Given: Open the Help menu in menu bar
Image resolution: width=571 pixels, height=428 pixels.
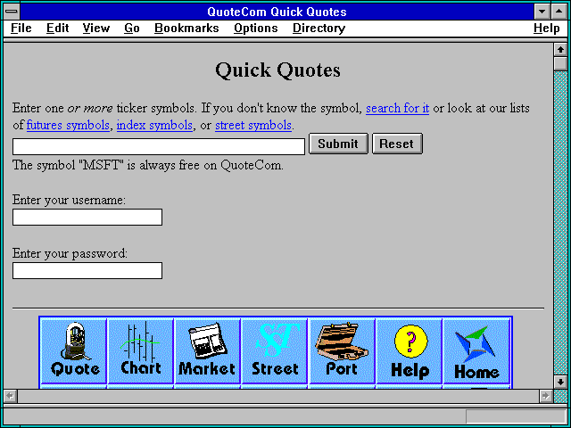Looking at the screenshot, I should [x=546, y=28].
